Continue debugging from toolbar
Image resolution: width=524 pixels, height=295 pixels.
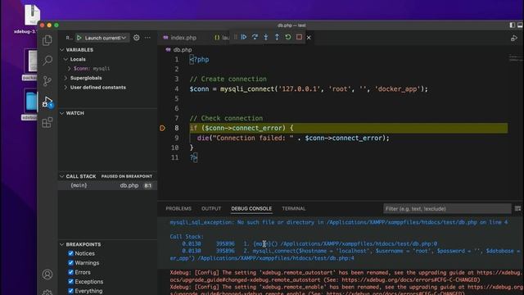pos(244,37)
